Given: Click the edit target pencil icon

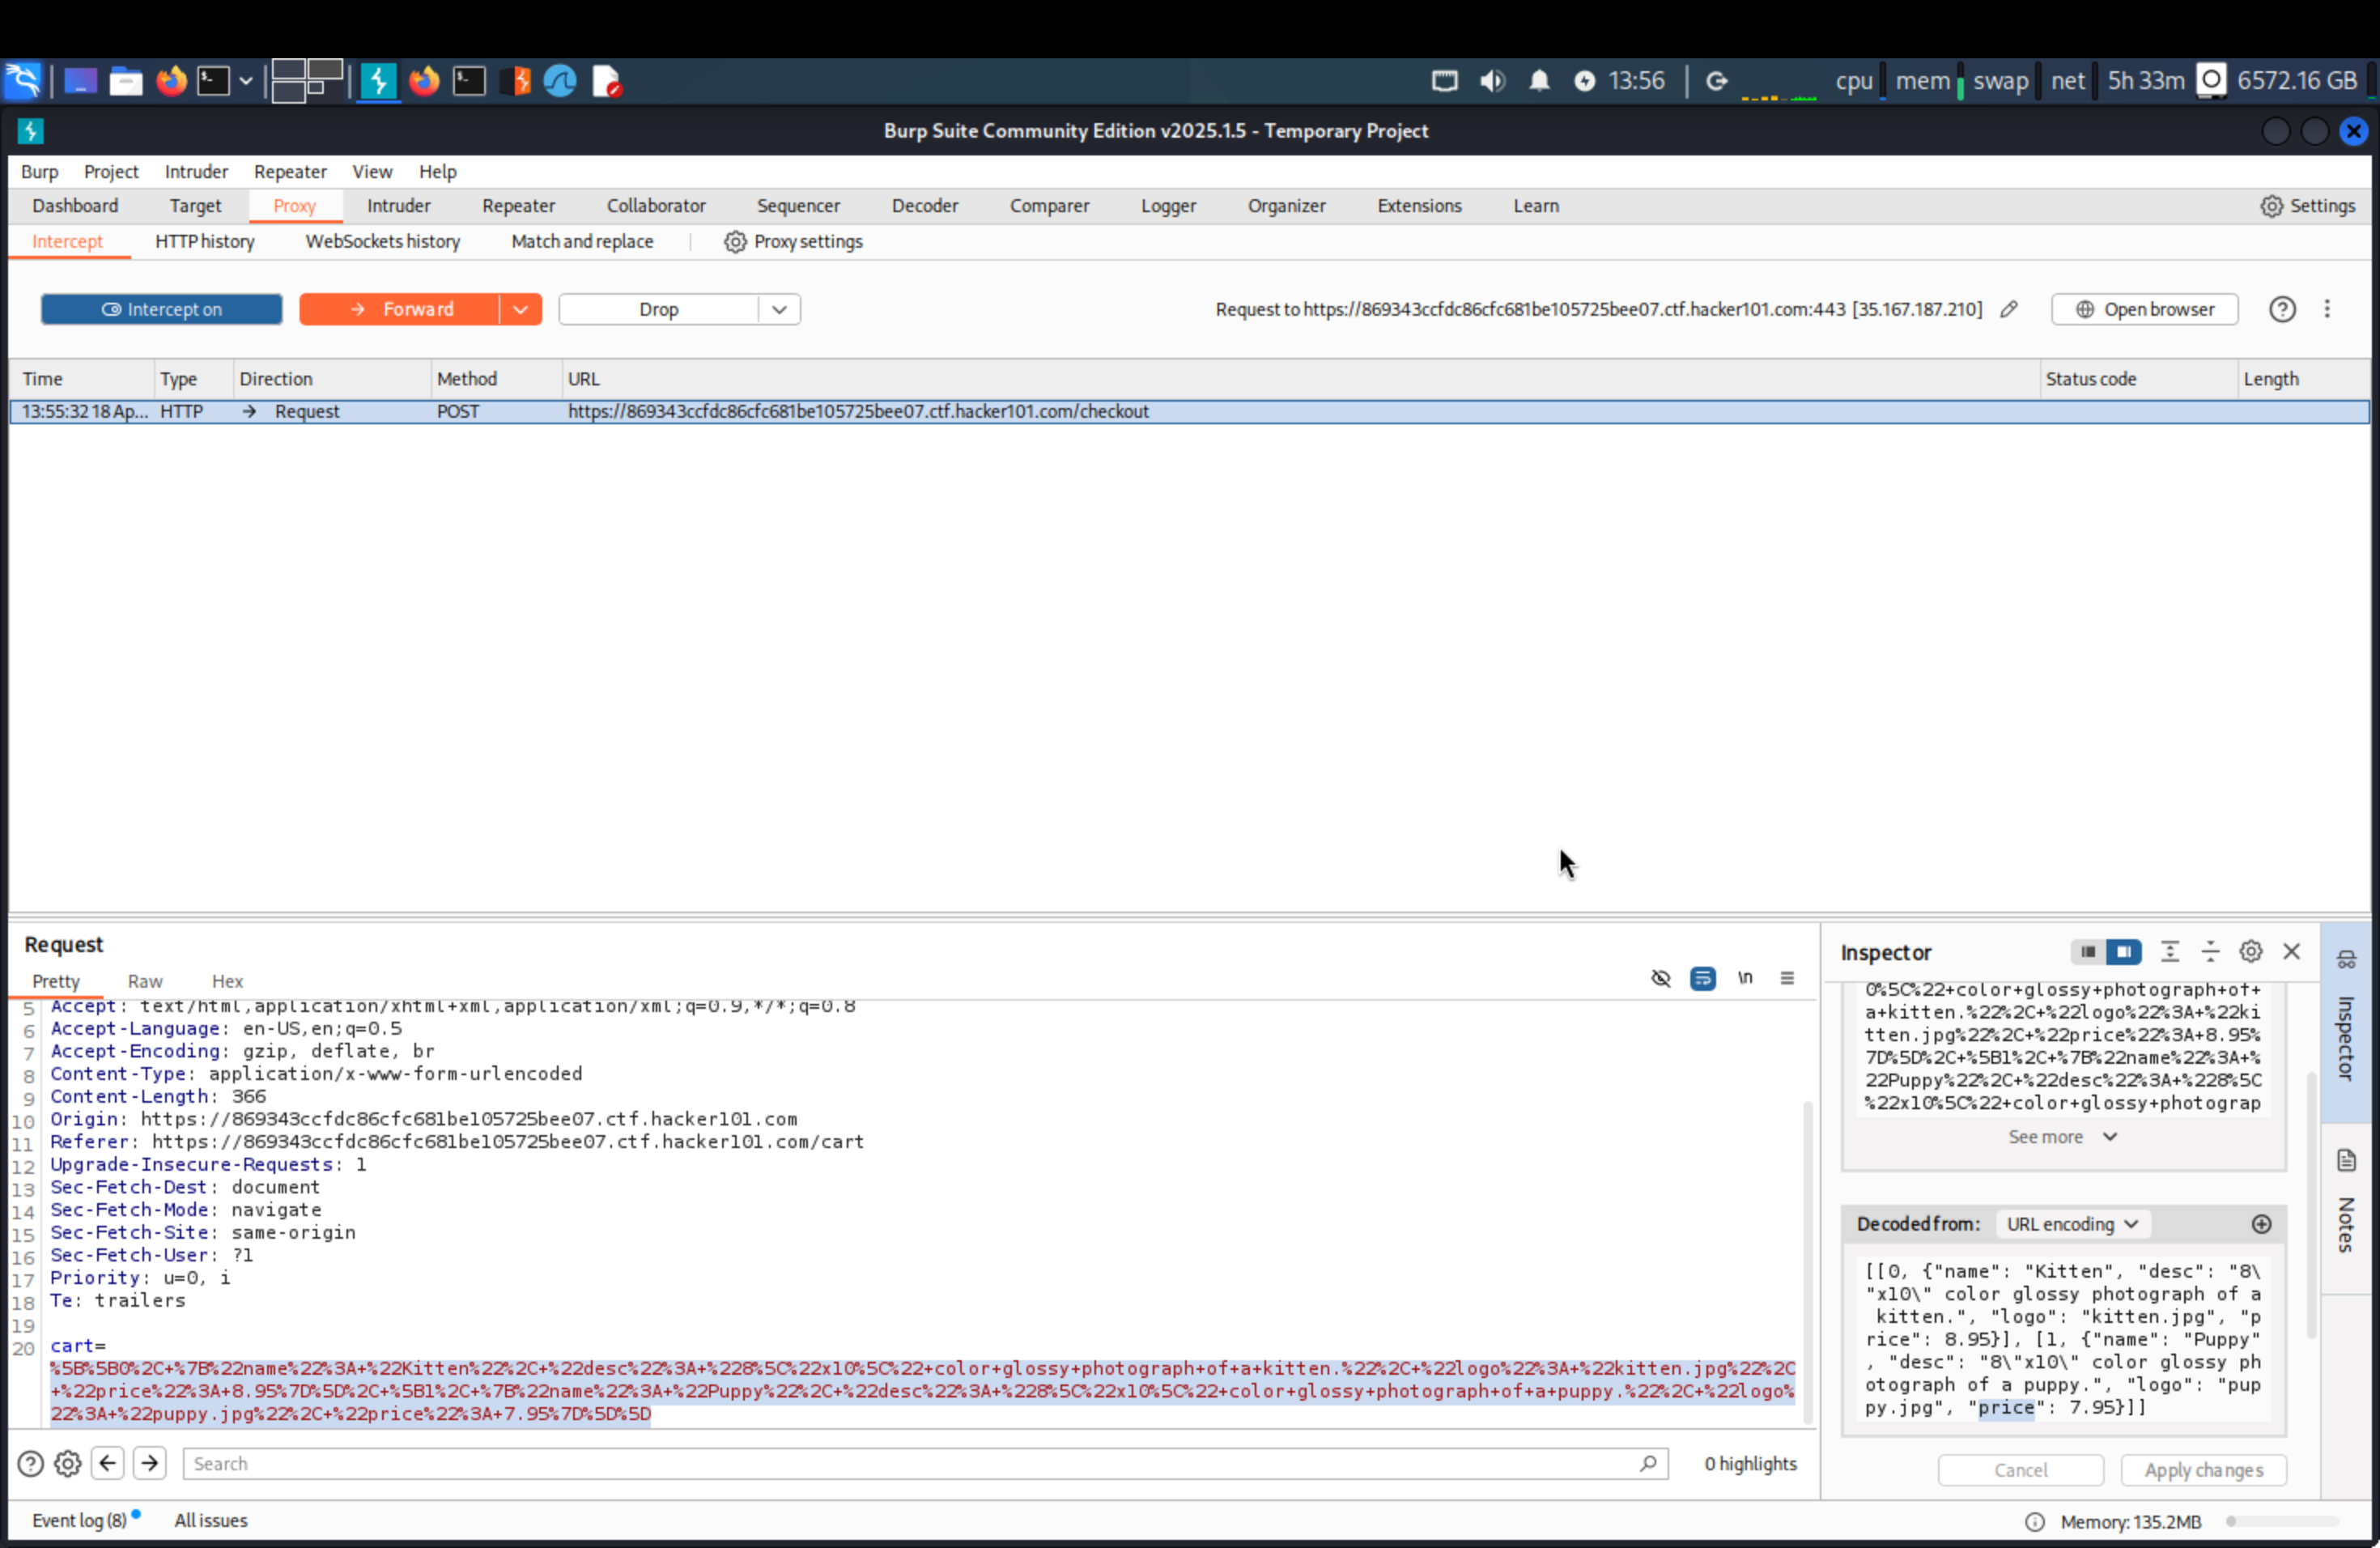Looking at the screenshot, I should tap(2008, 309).
